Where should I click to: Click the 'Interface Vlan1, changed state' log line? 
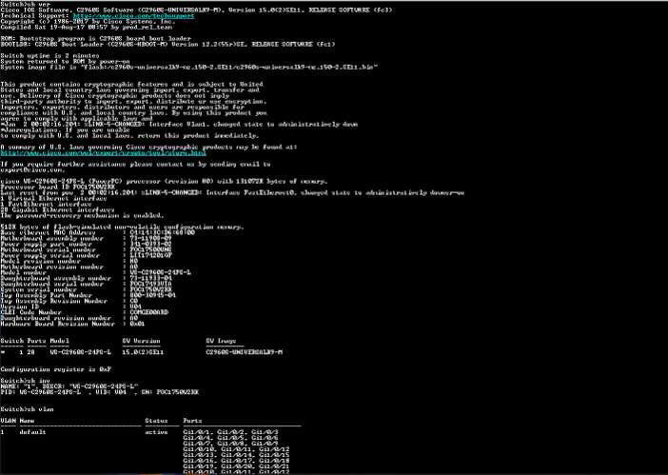(179, 125)
